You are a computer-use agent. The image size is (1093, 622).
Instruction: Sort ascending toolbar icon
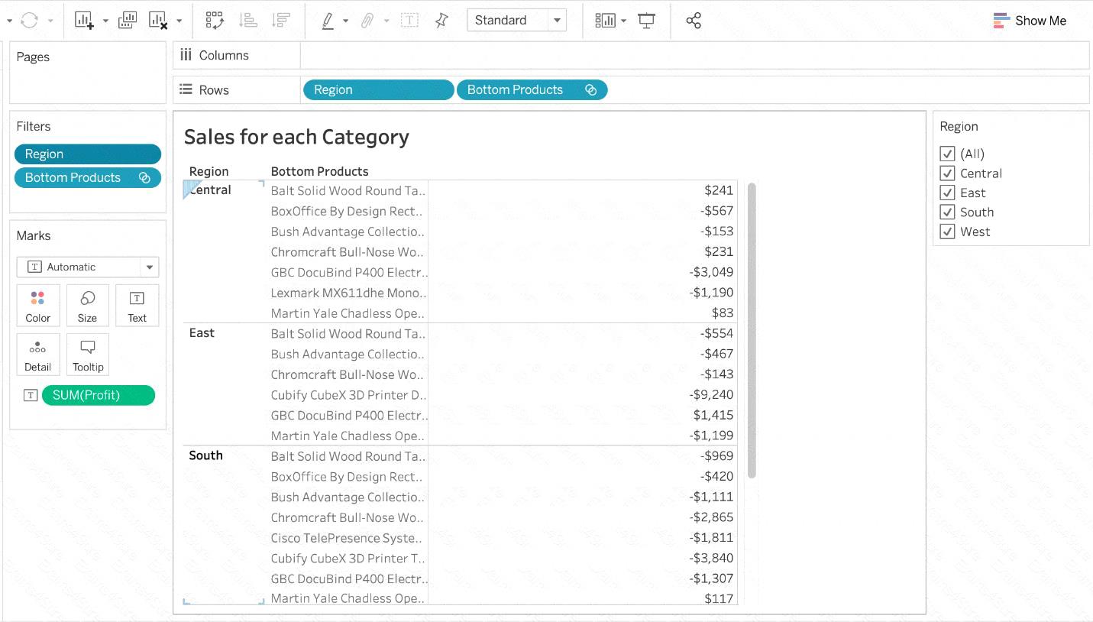[x=248, y=21]
